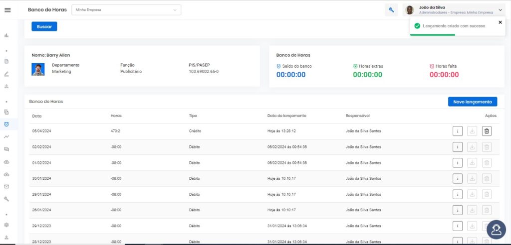Dismiss the success notification toast
The width and height of the screenshot is (511, 245).
(x=500, y=22)
